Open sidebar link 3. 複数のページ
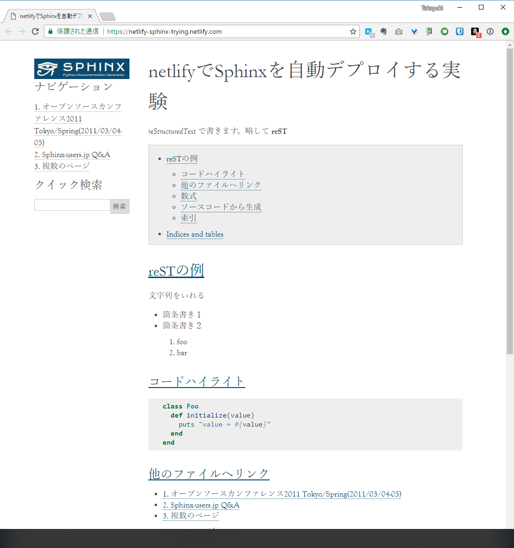This screenshot has height=548, width=514. pyautogui.click(x=62, y=166)
